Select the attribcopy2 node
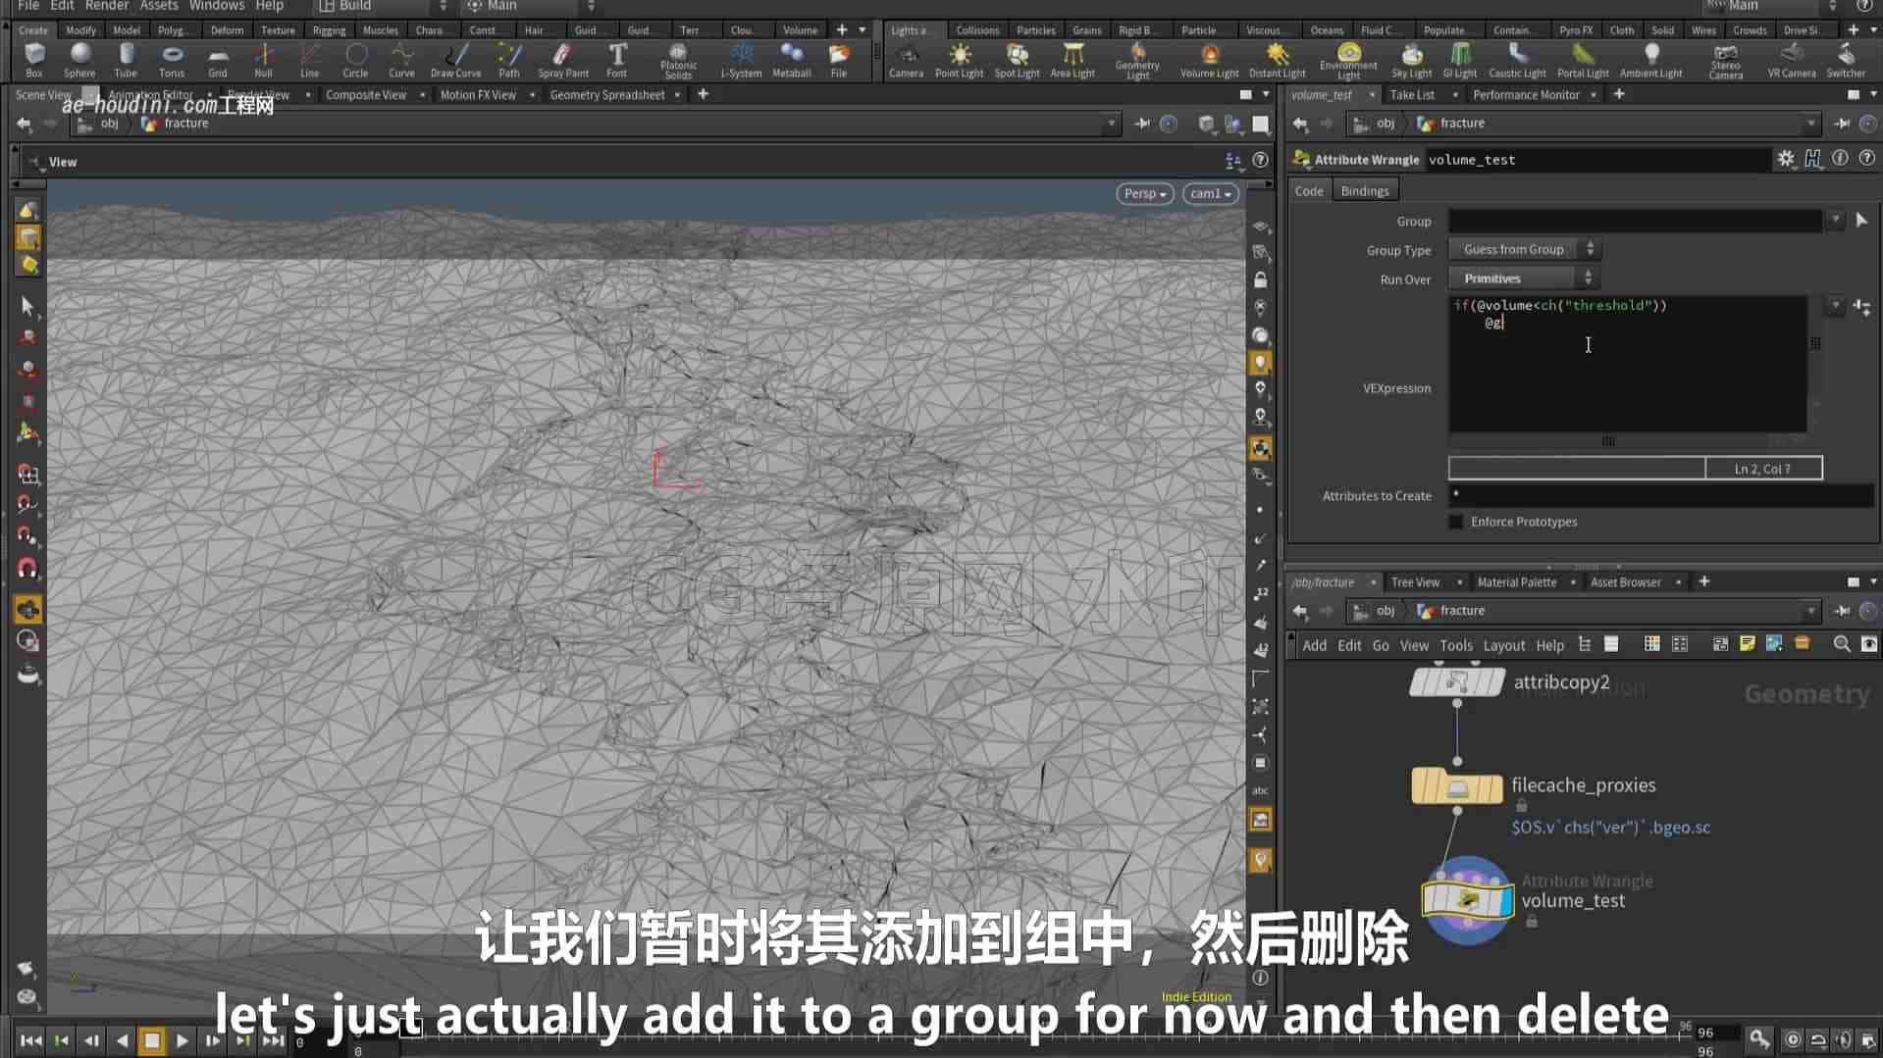1883x1058 pixels. tap(1456, 681)
